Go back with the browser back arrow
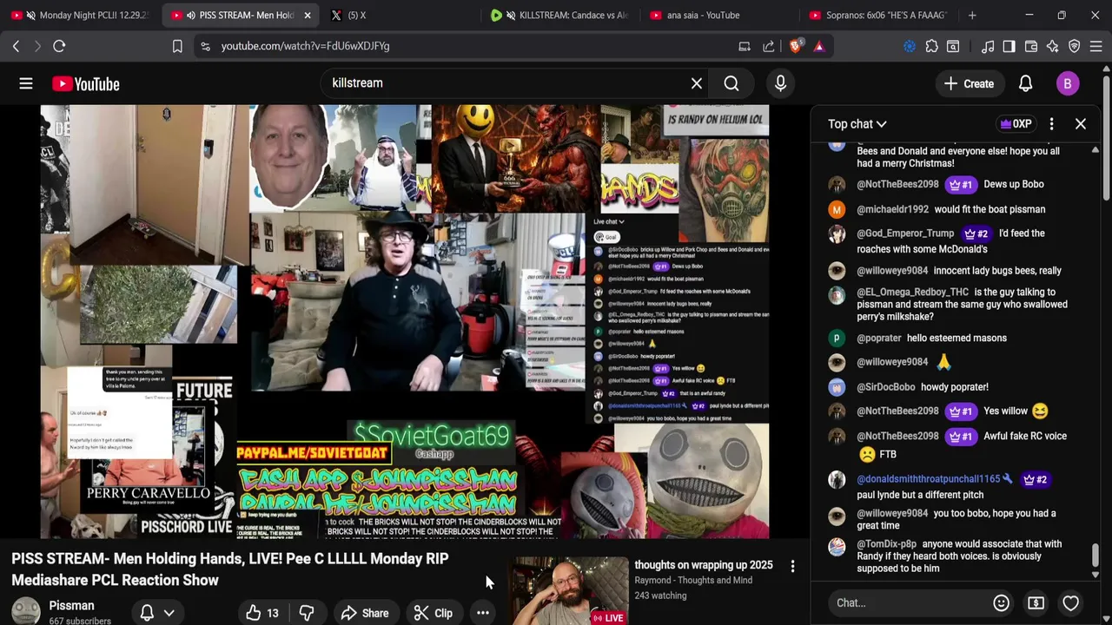Viewport: 1112px width, 625px height. 16,46
